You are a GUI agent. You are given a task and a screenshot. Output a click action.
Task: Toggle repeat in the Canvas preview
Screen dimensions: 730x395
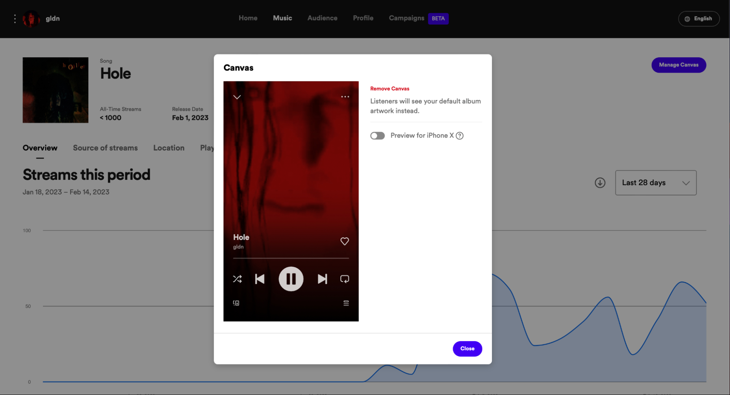pos(344,279)
